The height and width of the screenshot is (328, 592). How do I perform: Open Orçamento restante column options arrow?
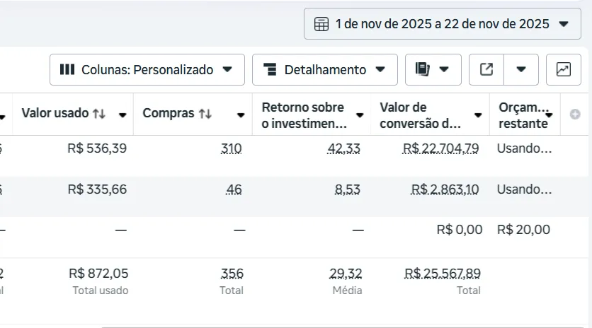550,115
